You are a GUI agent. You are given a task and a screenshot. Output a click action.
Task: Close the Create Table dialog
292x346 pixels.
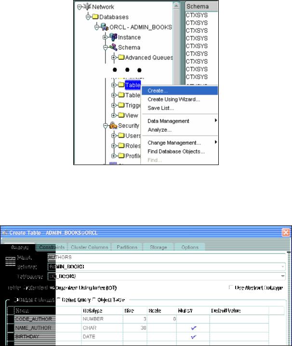click(x=286, y=233)
